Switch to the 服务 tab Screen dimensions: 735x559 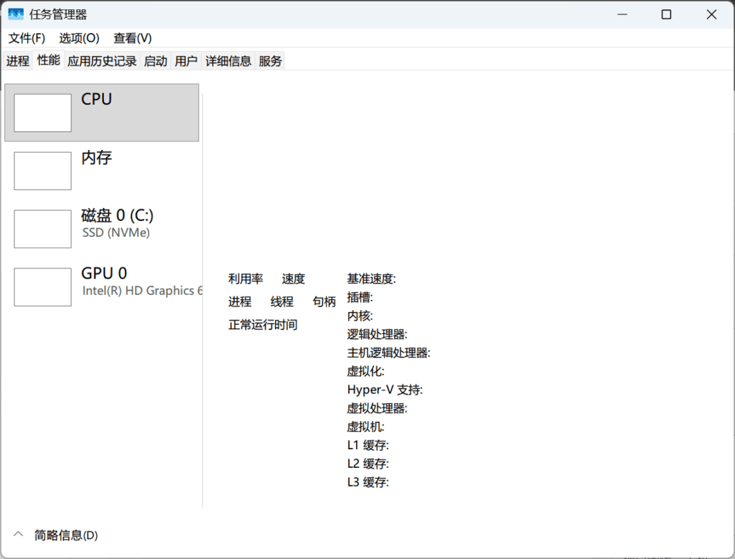tap(268, 61)
